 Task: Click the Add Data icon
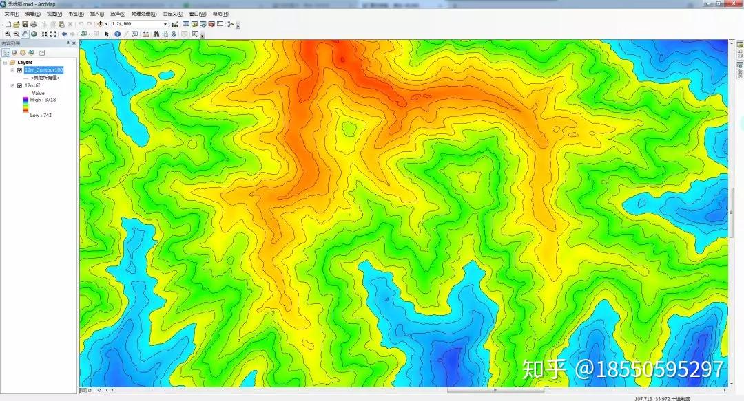(100, 23)
